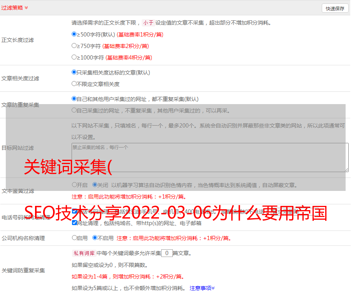Image resolution: width=351 pixels, height=295 pixels.
Task: Choose 自己采集过的网址,不重复采集 option
Action: tap(74, 110)
